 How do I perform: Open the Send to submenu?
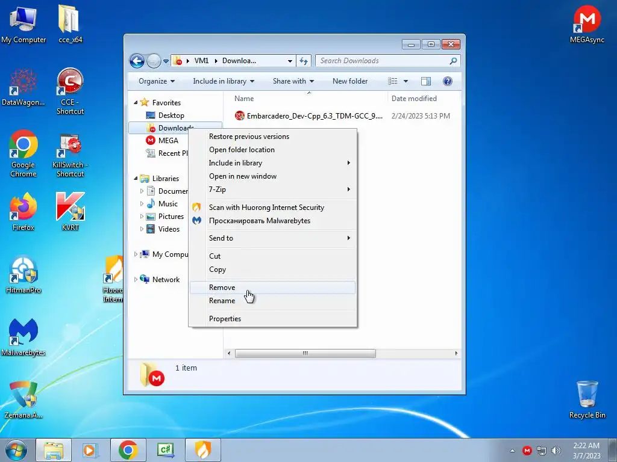coord(273,238)
